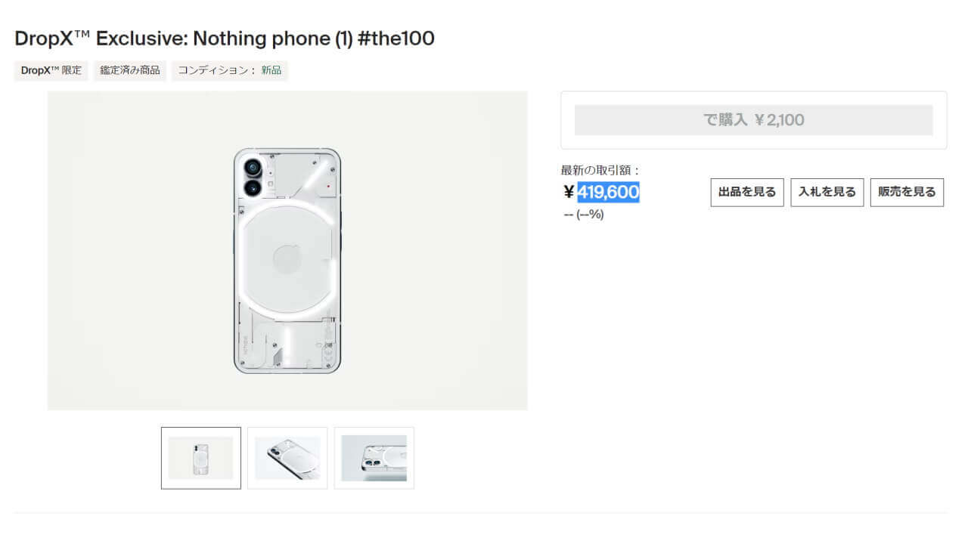This screenshot has width=968, height=544.
Task: Click the 鑑定済み商品 verified badge
Action: click(x=129, y=70)
